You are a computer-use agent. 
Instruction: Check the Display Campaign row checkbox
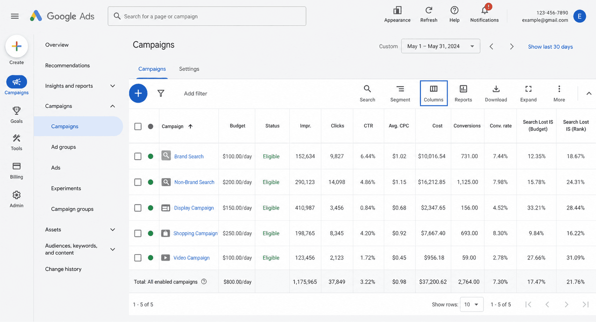click(138, 208)
